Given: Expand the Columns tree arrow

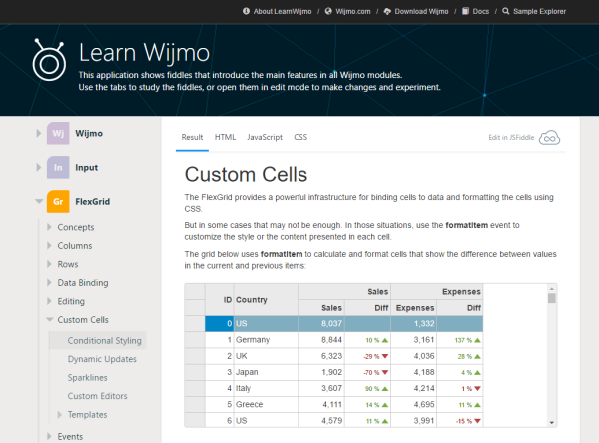Looking at the screenshot, I should click(49, 245).
